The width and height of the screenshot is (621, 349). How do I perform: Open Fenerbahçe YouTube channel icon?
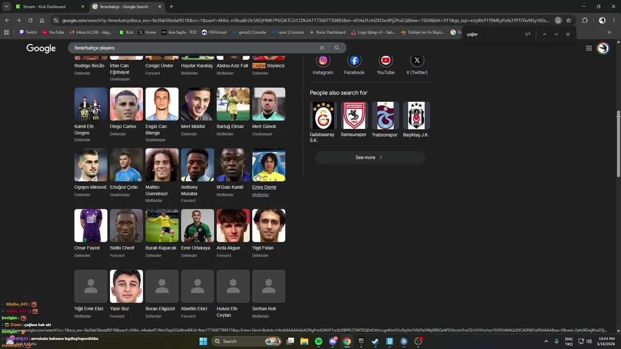(x=386, y=61)
